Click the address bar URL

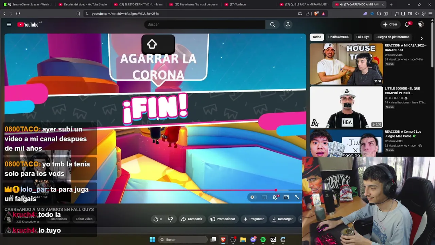(125, 14)
